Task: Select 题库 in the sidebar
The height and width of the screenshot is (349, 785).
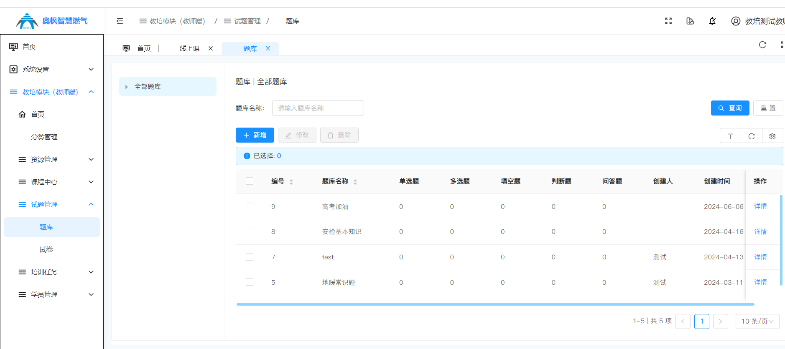Action: pos(52,227)
